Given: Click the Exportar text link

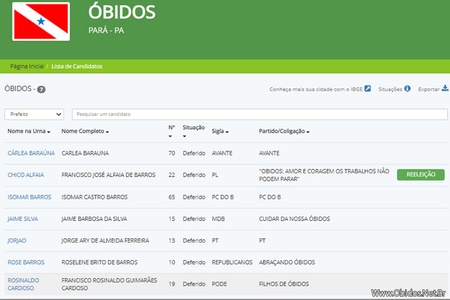Looking at the screenshot, I should (429, 89).
